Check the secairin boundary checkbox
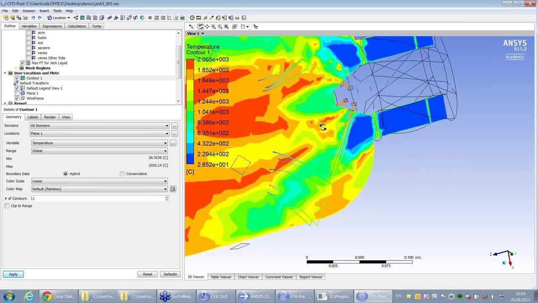The width and height of the screenshot is (538, 303). pos(28,48)
